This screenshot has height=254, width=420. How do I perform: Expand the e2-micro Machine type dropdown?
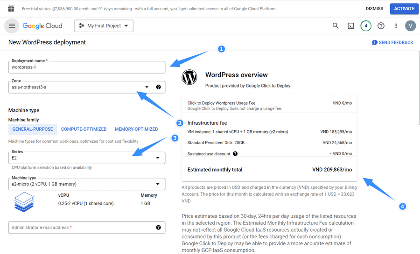tap(158, 184)
